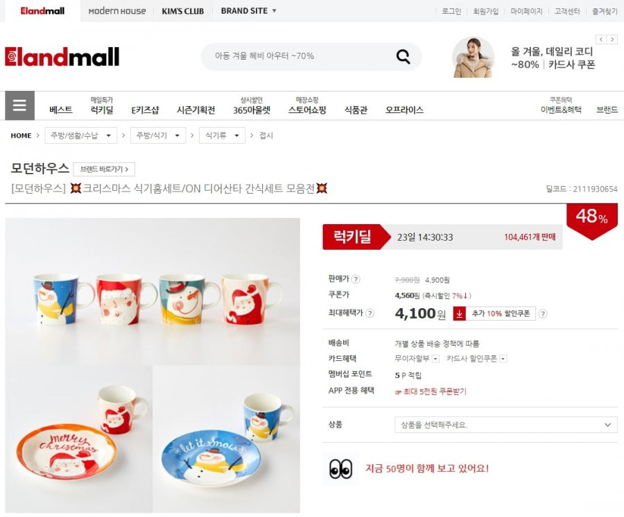Show next banner with right arrow

pos(612,40)
